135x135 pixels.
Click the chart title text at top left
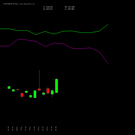coord(19,4)
